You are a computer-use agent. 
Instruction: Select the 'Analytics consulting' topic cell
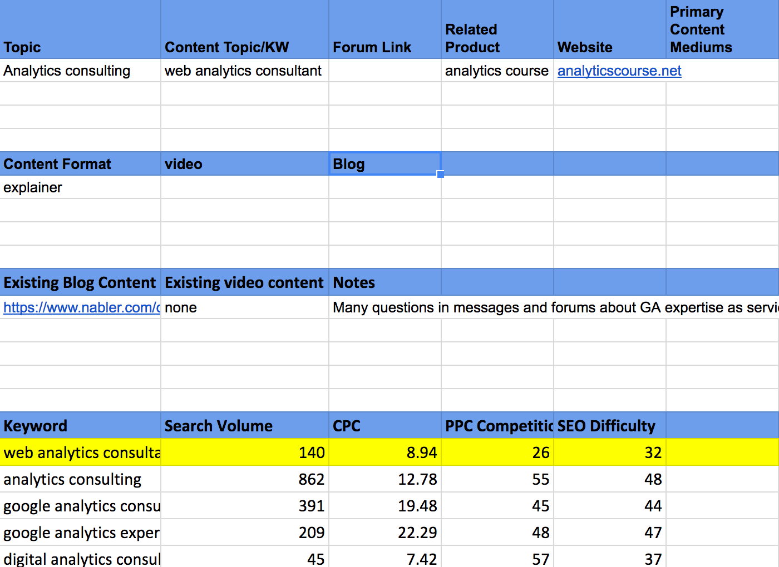click(81, 71)
